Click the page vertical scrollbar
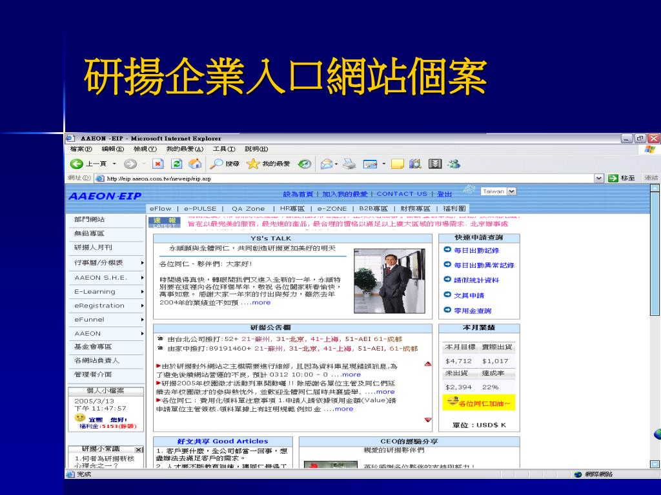 pyautogui.click(x=655, y=326)
